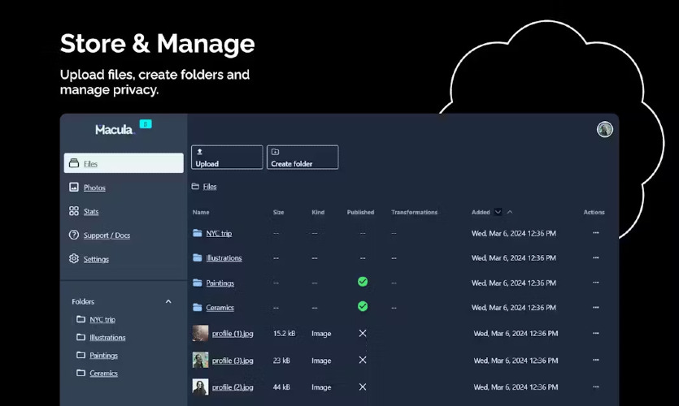The height and width of the screenshot is (406, 679).
Task: Toggle published X for profile (2).jpg
Action: click(363, 387)
